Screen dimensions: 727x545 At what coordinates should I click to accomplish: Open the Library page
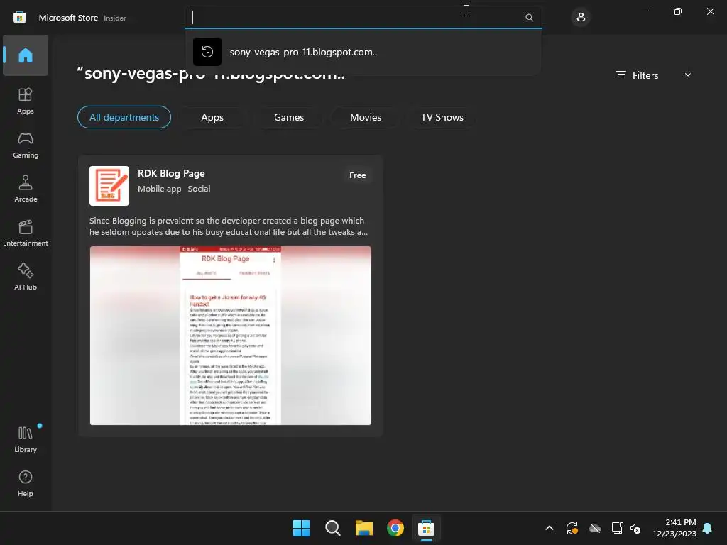[x=26, y=439]
